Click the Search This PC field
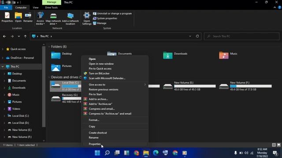 pos(242,36)
